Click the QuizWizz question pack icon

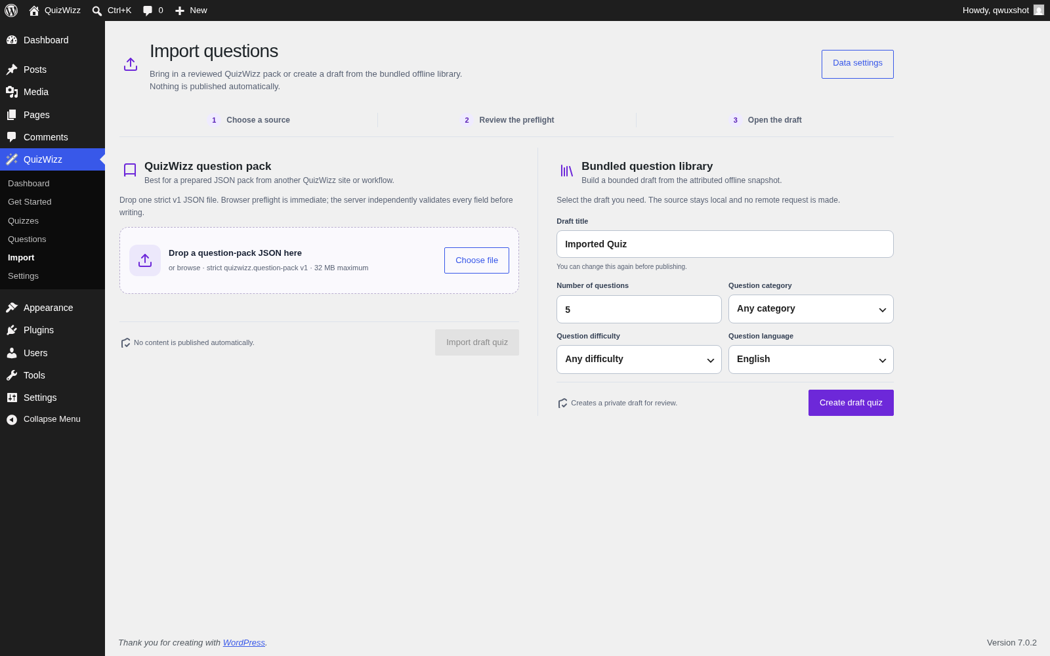[130, 171]
